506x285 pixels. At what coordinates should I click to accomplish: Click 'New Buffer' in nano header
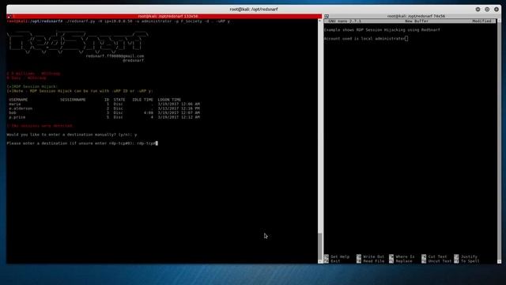[x=417, y=21]
